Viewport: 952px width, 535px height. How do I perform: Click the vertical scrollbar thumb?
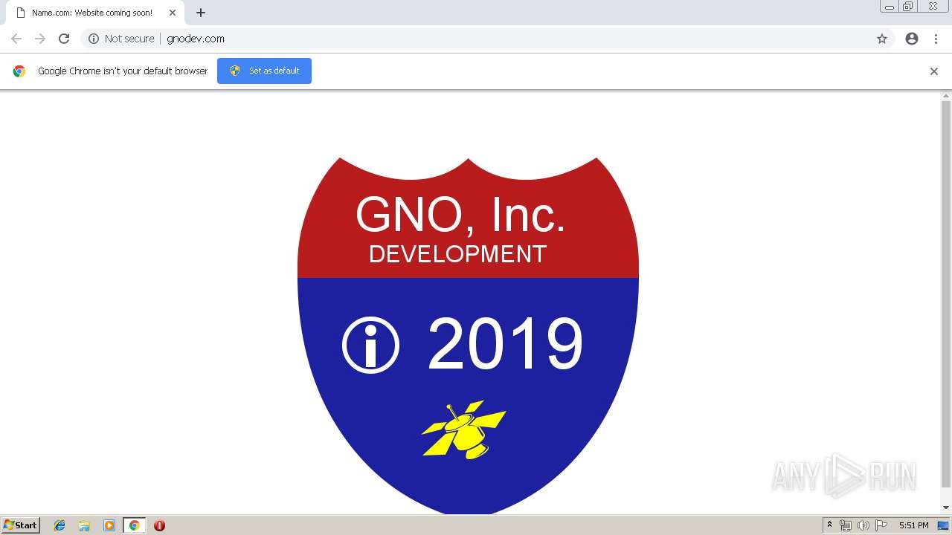tap(946, 294)
